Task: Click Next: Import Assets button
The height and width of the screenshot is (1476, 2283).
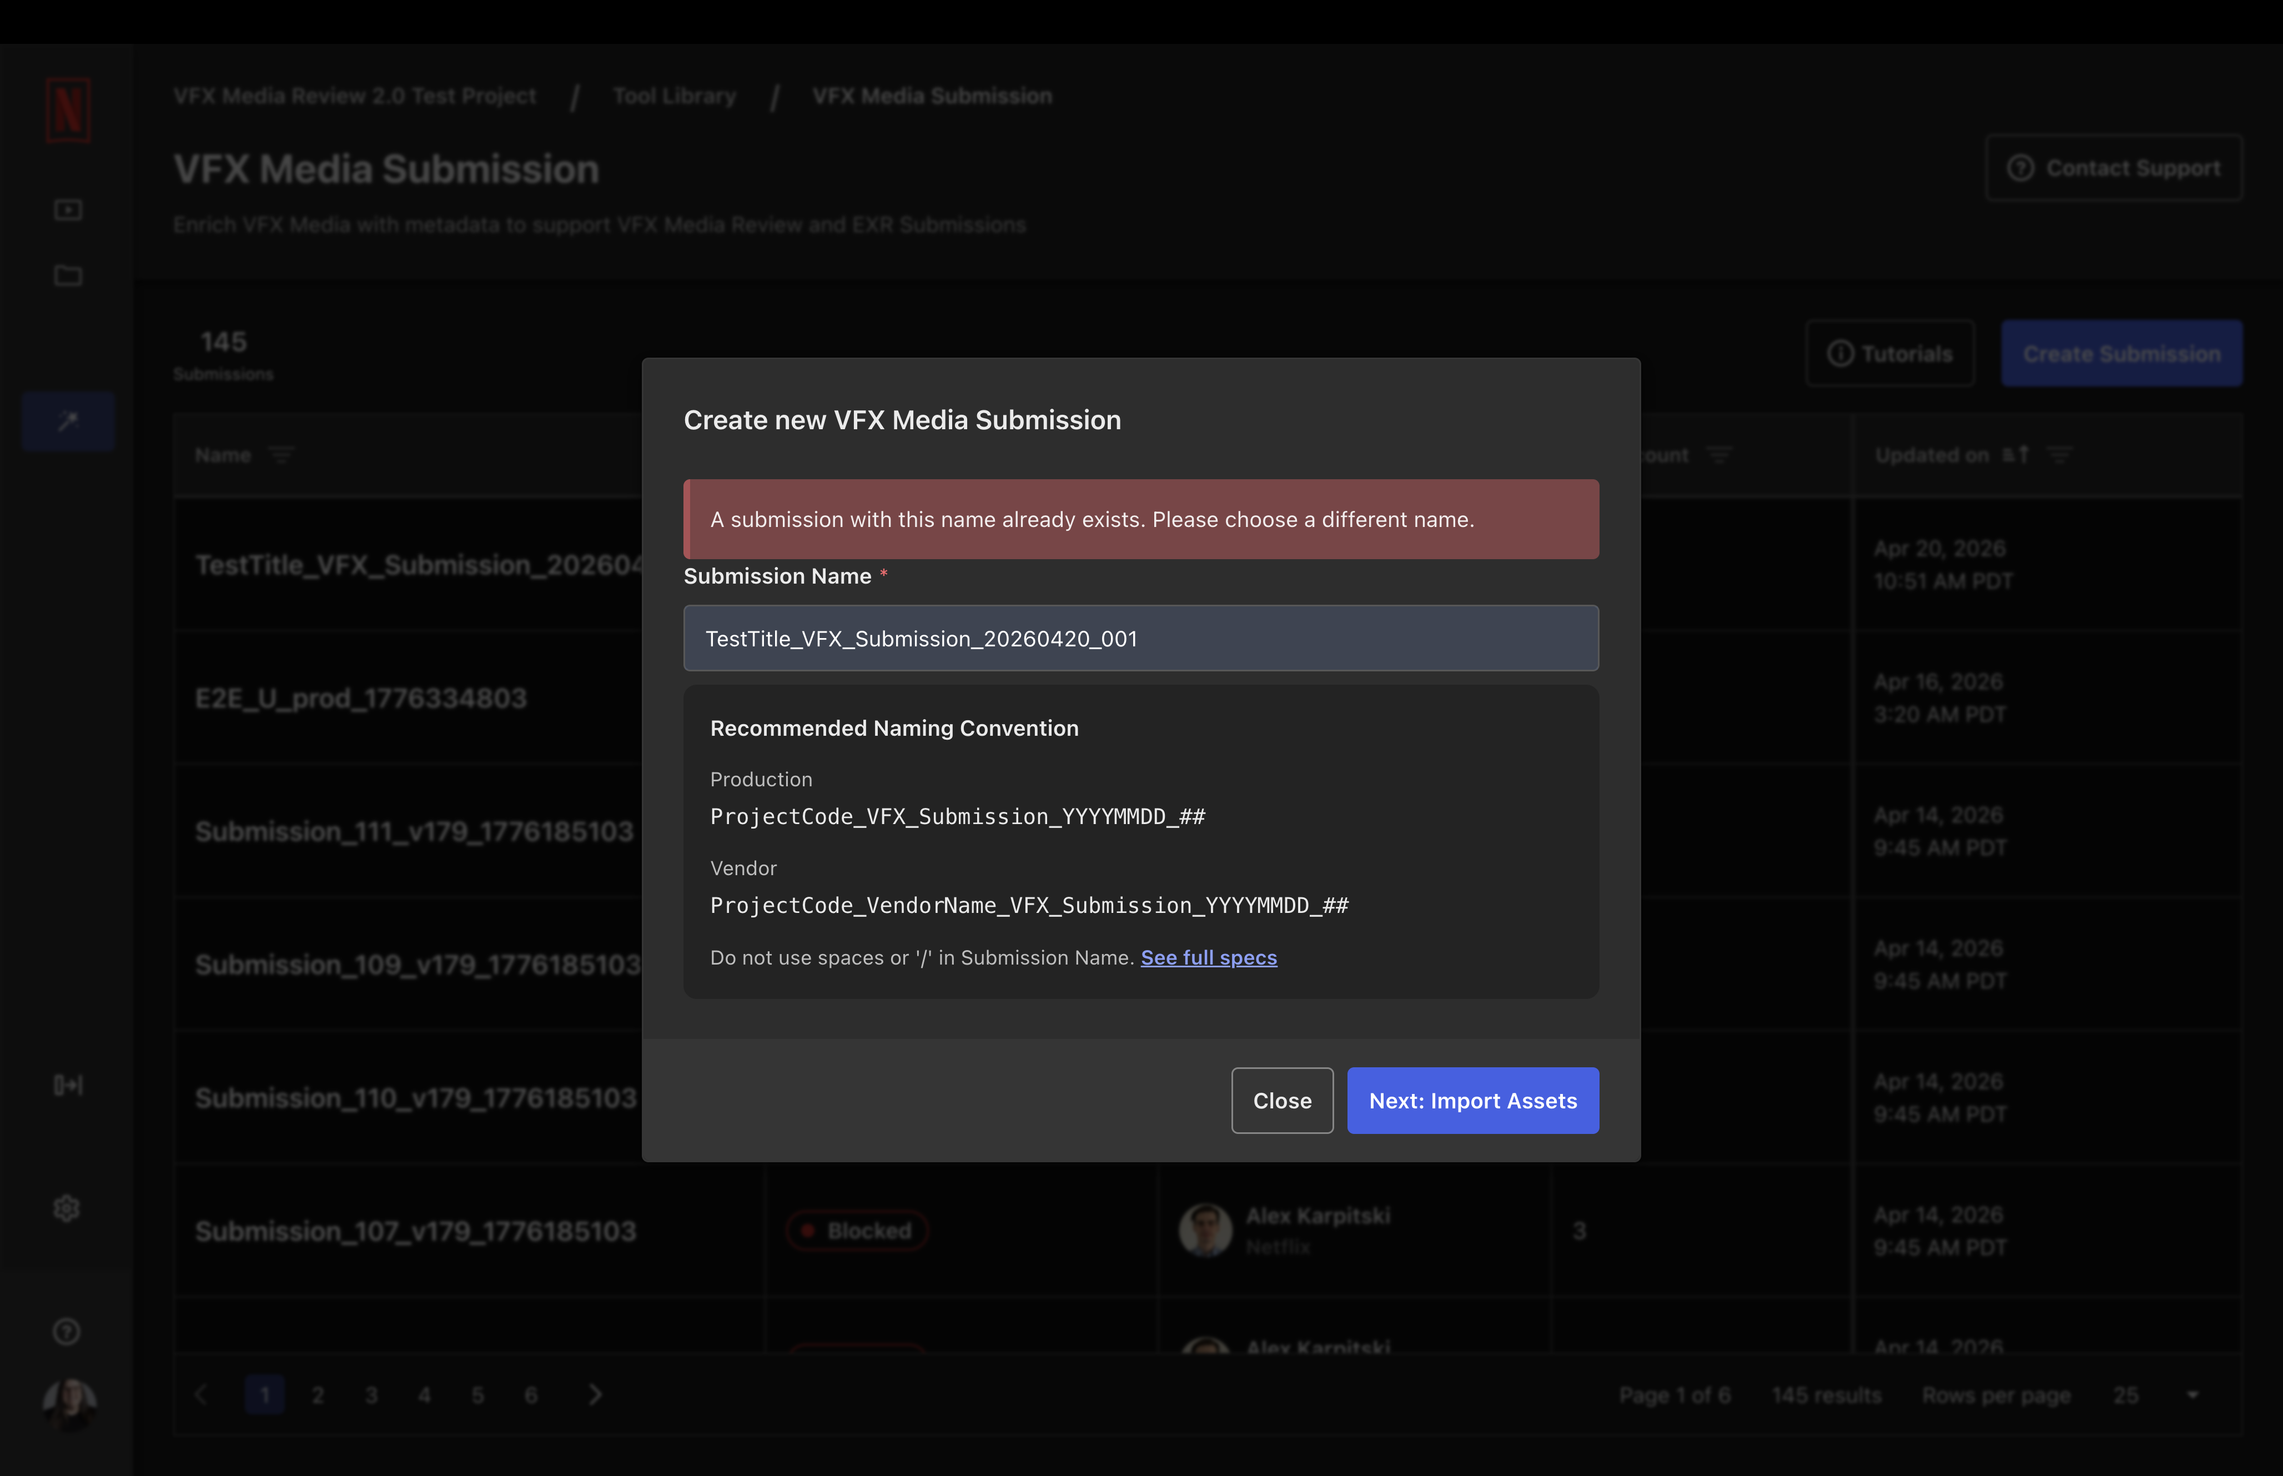Action: pyautogui.click(x=1472, y=1100)
